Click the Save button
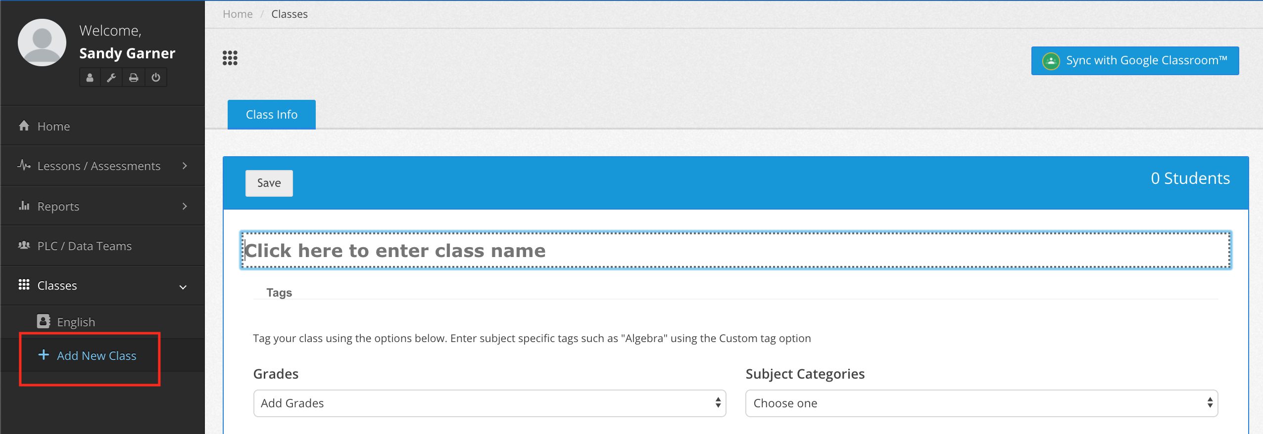Image resolution: width=1263 pixels, height=434 pixels. pyautogui.click(x=269, y=183)
